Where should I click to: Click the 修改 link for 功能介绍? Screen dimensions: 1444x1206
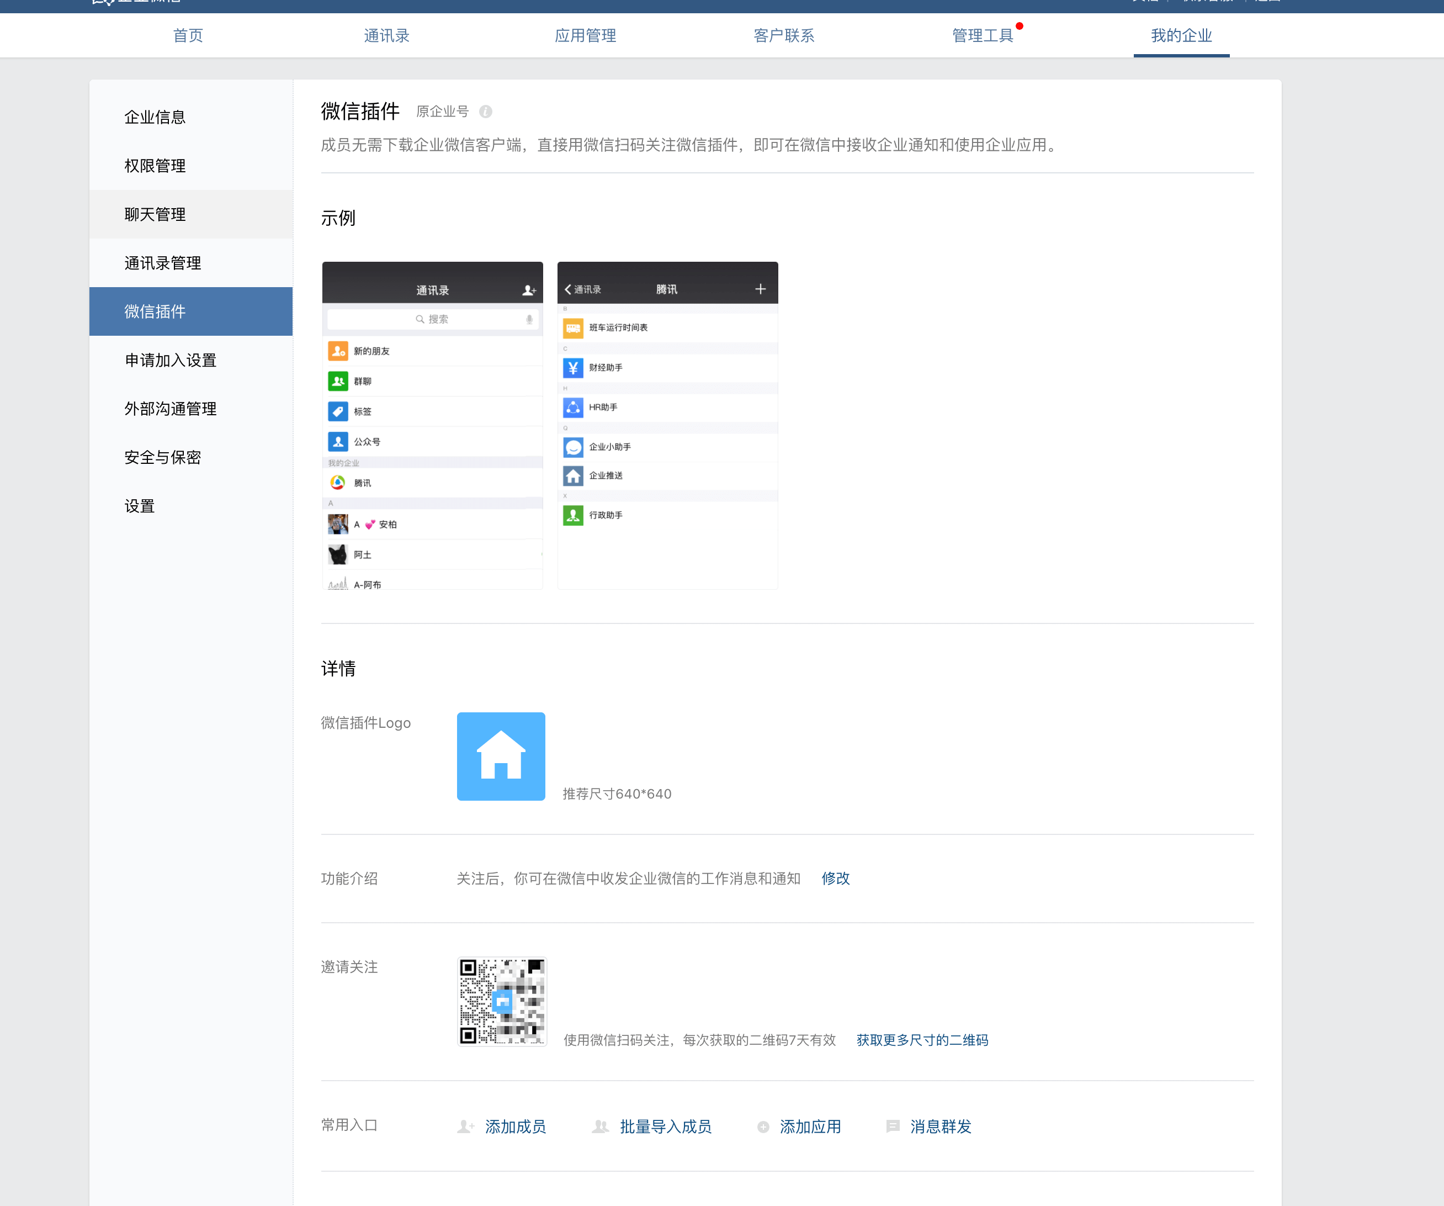[836, 878]
